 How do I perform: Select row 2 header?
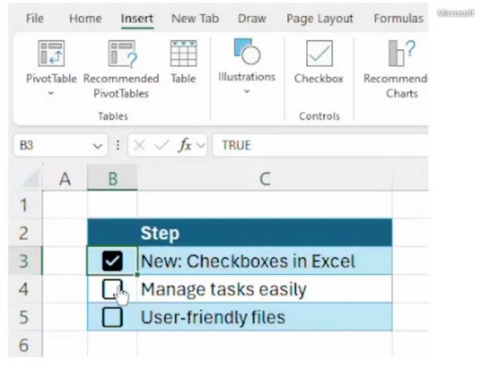[x=24, y=233]
